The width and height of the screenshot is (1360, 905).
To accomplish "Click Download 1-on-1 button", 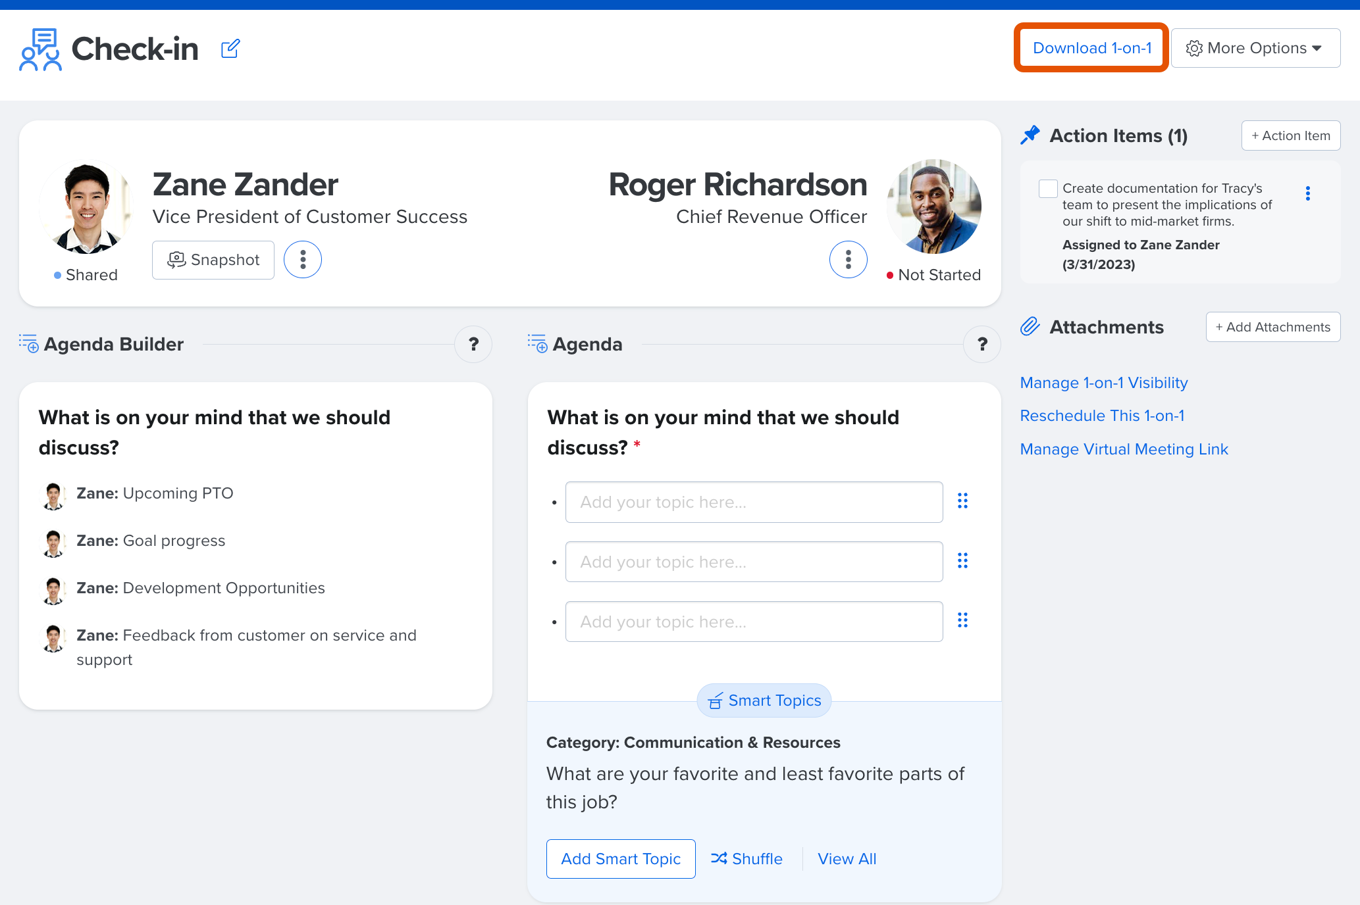I will pos(1091,48).
